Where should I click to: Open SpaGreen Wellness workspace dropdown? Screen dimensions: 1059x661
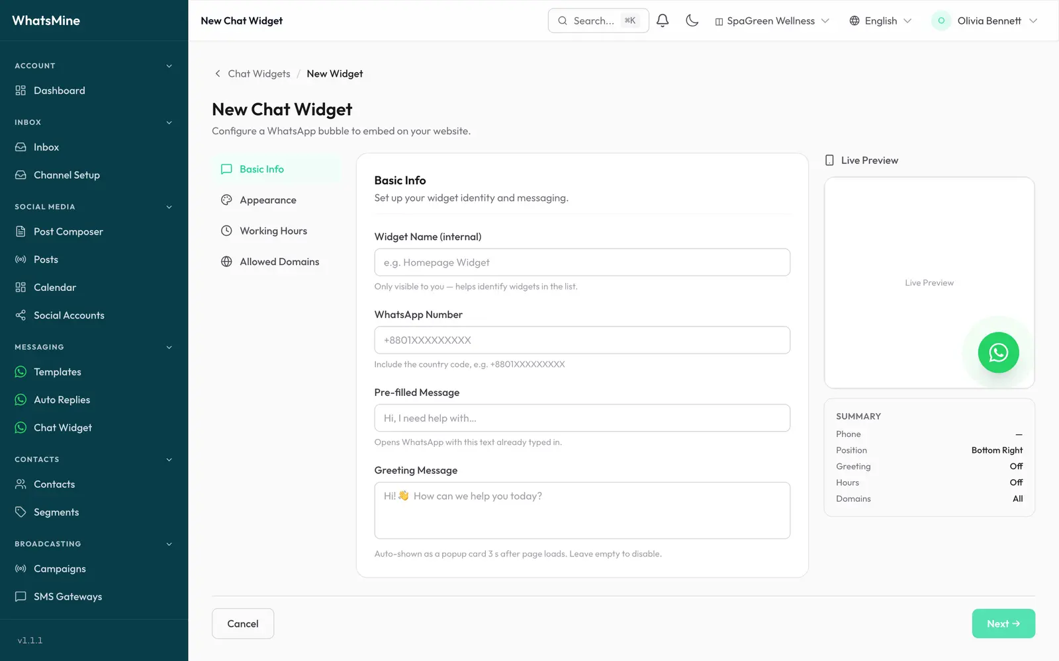pos(772,21)
